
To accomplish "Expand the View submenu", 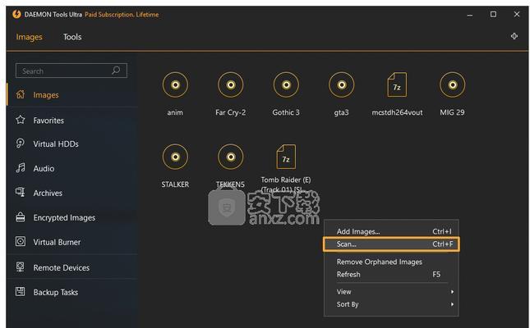I will (391, 292).
